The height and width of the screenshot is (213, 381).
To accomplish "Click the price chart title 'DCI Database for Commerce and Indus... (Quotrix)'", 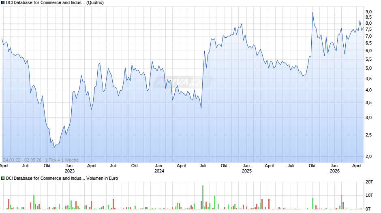I will 55,3.
